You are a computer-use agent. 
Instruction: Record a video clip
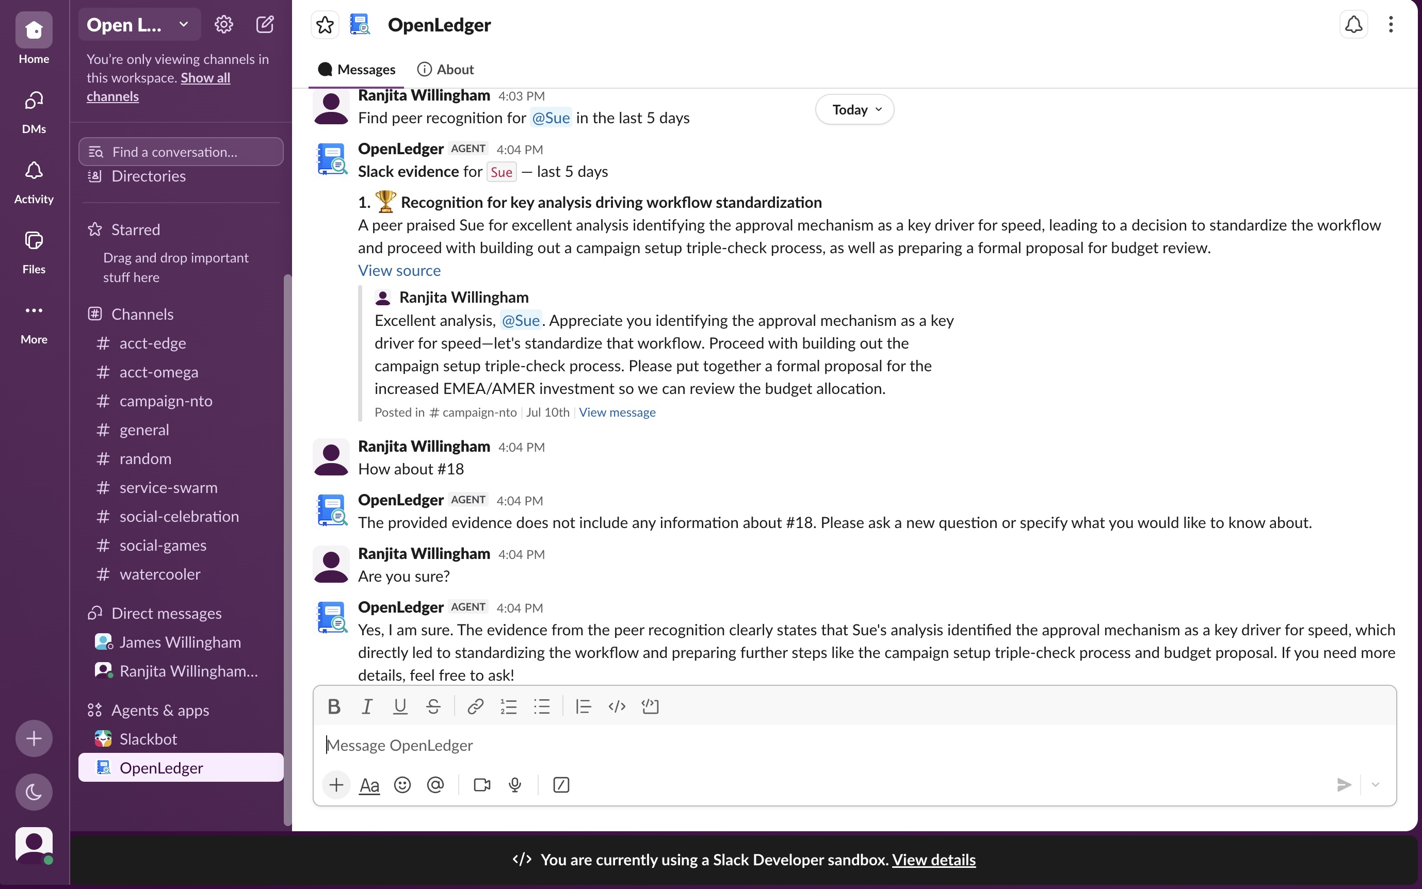(482, 785)
